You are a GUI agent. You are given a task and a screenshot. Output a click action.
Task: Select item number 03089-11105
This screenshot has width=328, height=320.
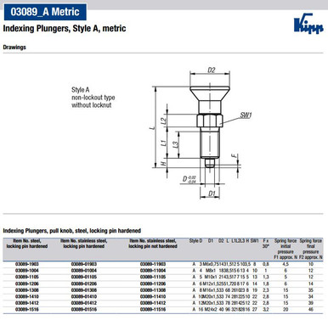pos(153,277)
